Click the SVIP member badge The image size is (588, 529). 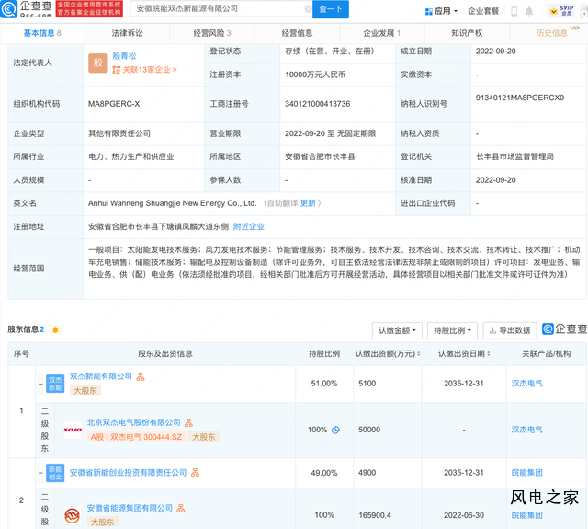(x=561, y=11)
